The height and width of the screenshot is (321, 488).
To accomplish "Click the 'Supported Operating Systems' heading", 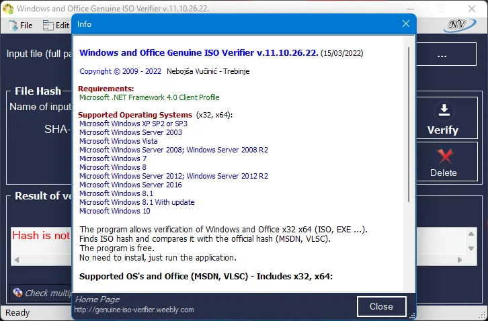I will (x=135, y=115).
